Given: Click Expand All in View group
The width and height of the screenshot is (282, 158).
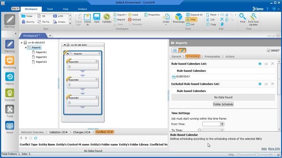Looking at the screenshot, I should pyautogui.click(x=194, y=14).
